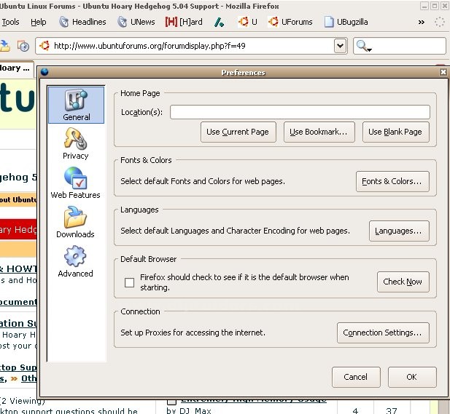Click Use Blank Page button
Image resolution: width=450 pixels, height=414 pixels.
pos(396,132)
